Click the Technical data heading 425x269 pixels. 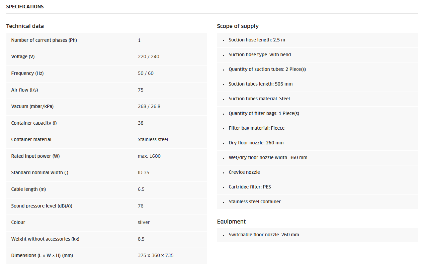(x=25, y=26)
